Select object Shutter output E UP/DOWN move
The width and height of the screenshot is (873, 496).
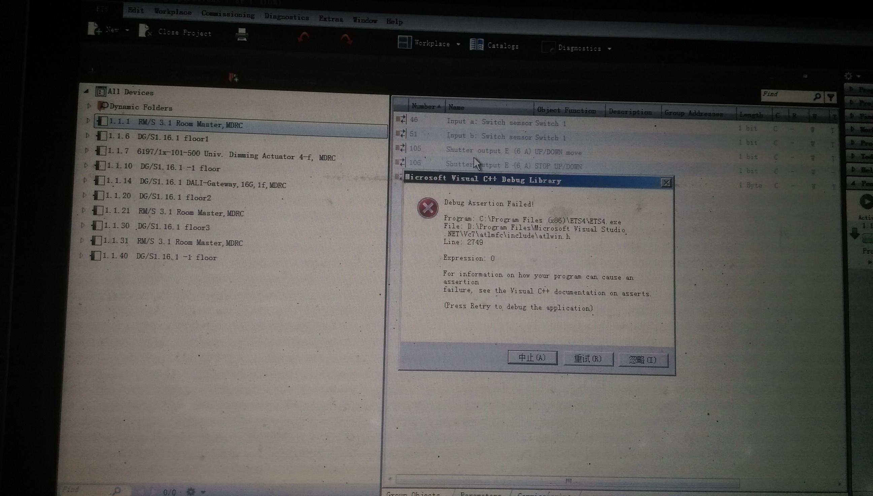coord(514,151)
